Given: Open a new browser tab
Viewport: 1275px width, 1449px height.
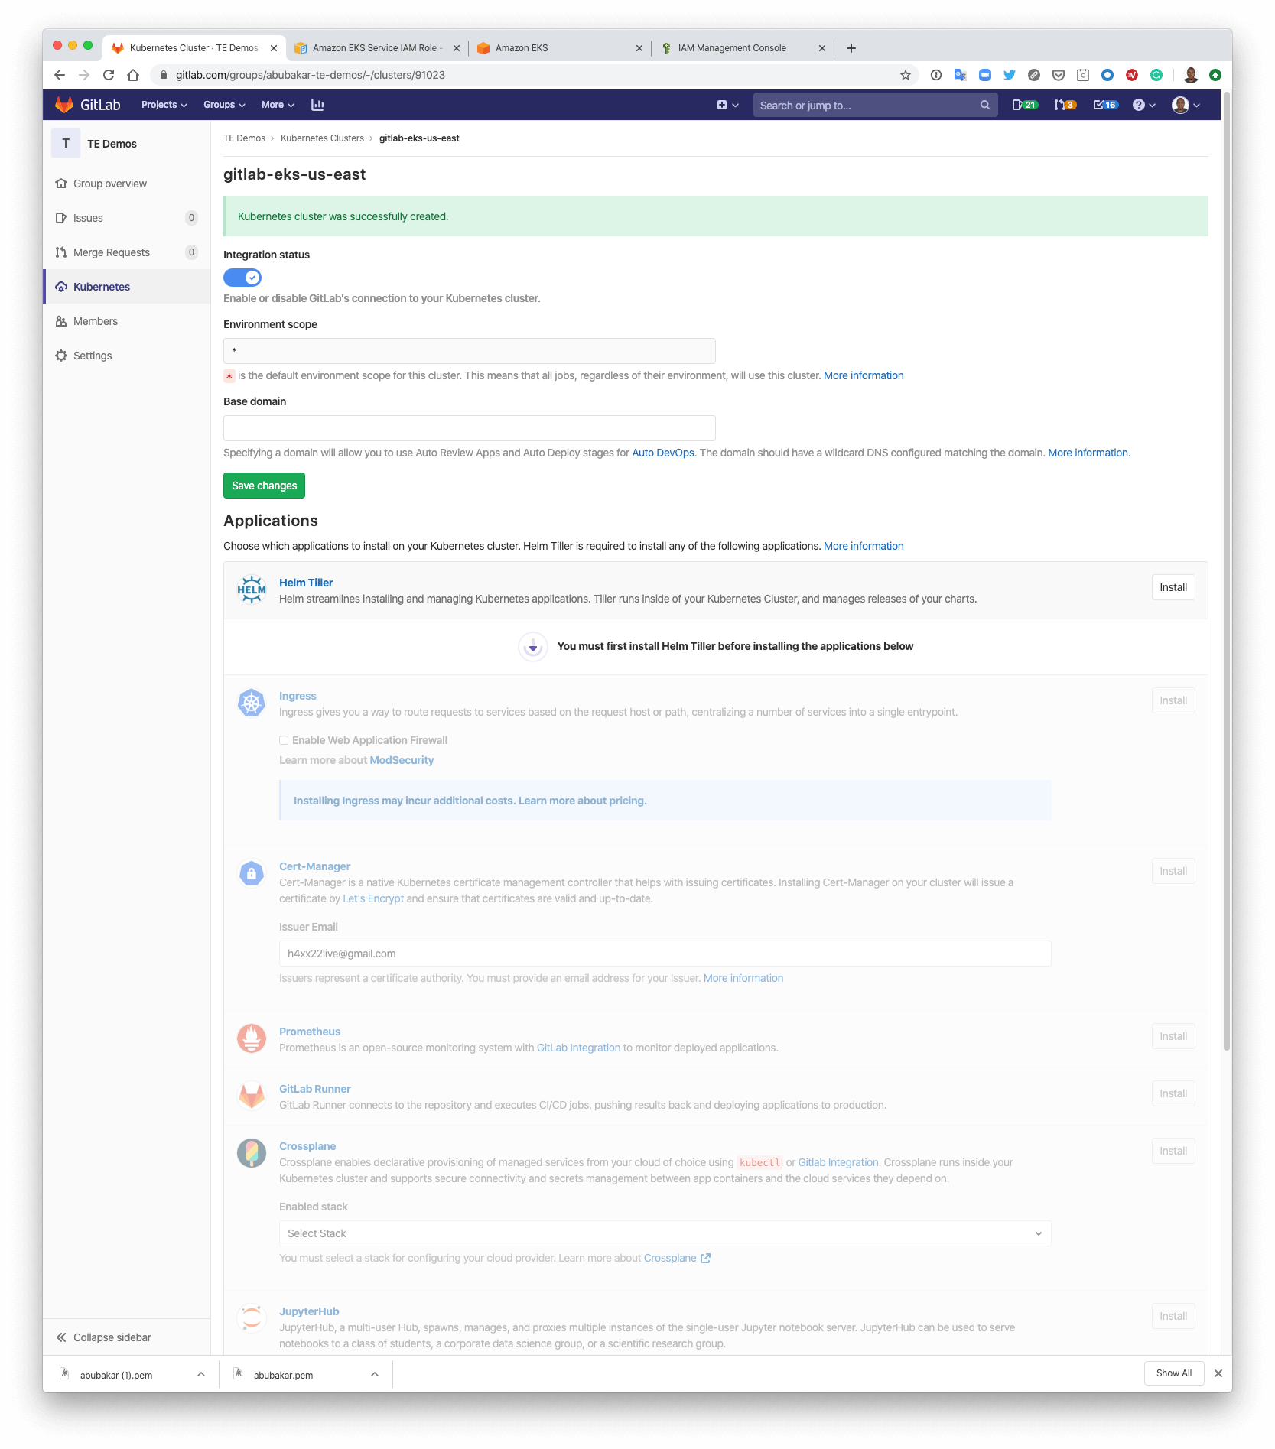Looking at the screenshot, I should coord(851,47).
